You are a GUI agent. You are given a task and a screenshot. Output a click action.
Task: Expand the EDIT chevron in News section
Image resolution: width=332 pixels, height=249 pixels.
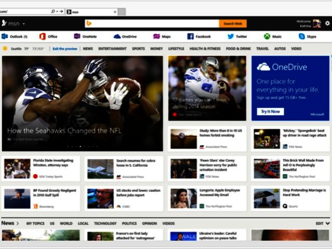tap(327, 224)
